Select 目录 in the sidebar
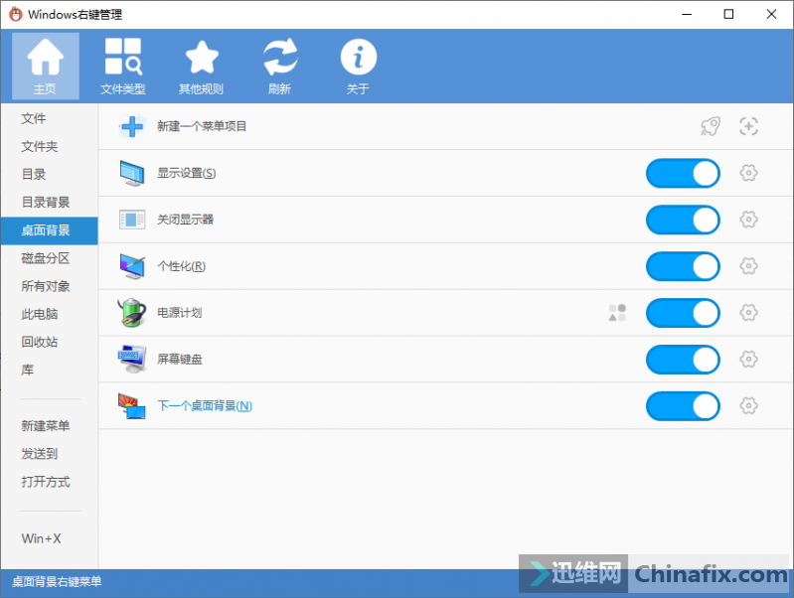Screen dimensions: 794x598 tap(49, 174)
